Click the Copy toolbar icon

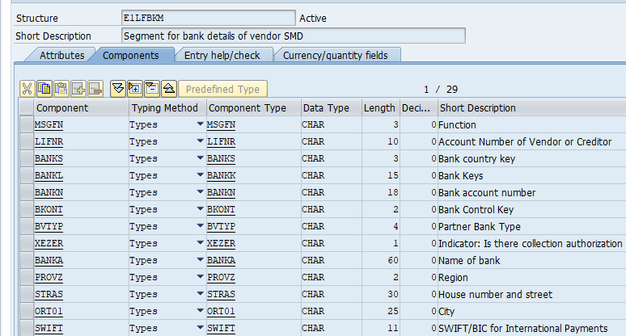44,89
